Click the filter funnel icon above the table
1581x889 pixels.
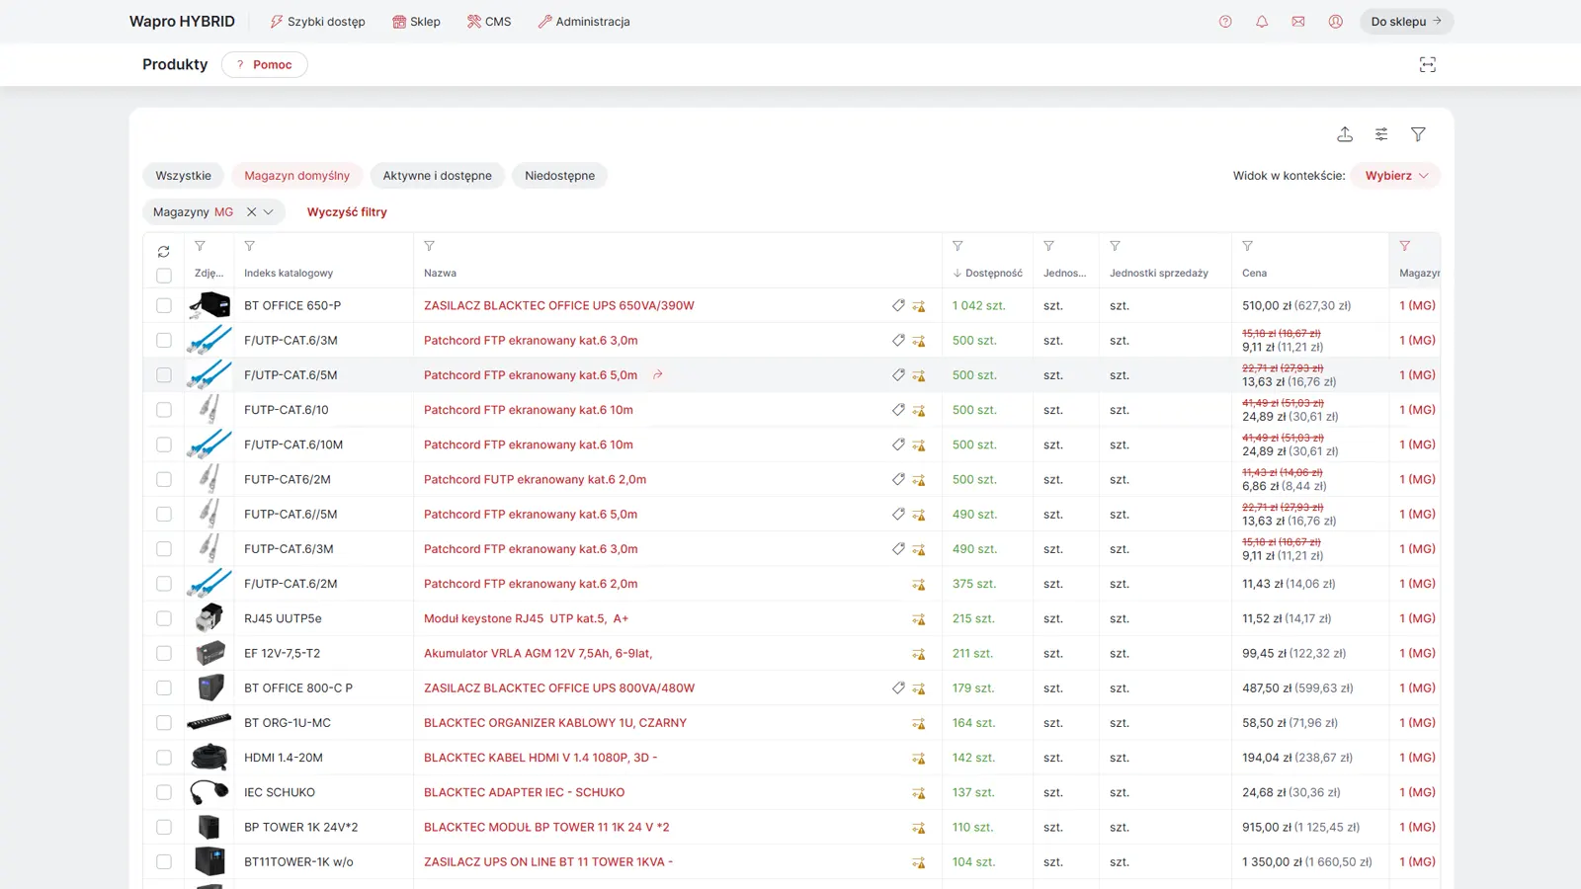(1419, 133)
